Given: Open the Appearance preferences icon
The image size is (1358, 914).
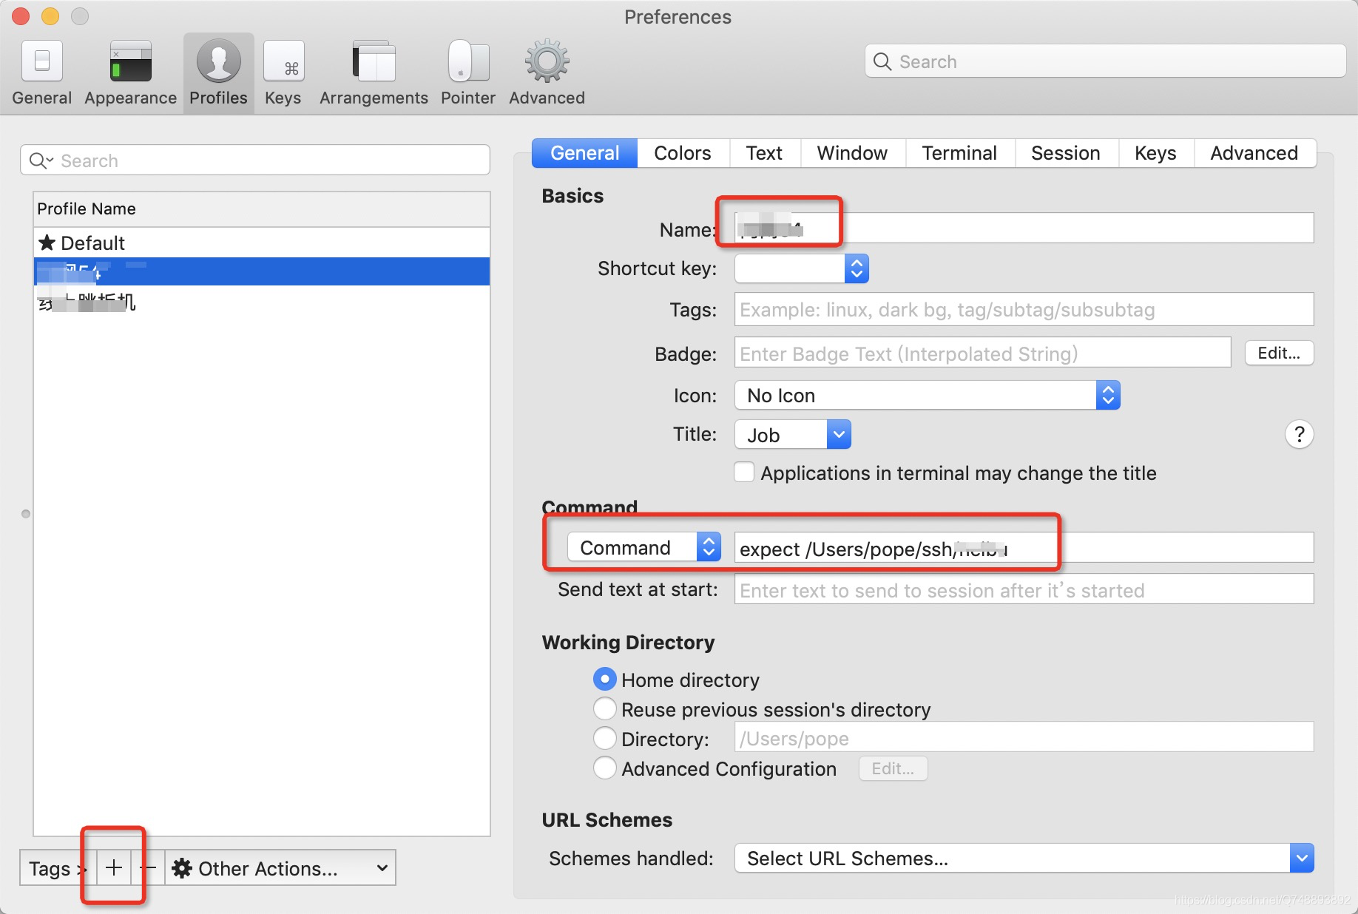Looking at the screenshot, I should (130, 72).
